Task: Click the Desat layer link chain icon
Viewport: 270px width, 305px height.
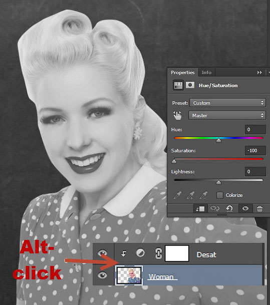Action: point(158,253)
